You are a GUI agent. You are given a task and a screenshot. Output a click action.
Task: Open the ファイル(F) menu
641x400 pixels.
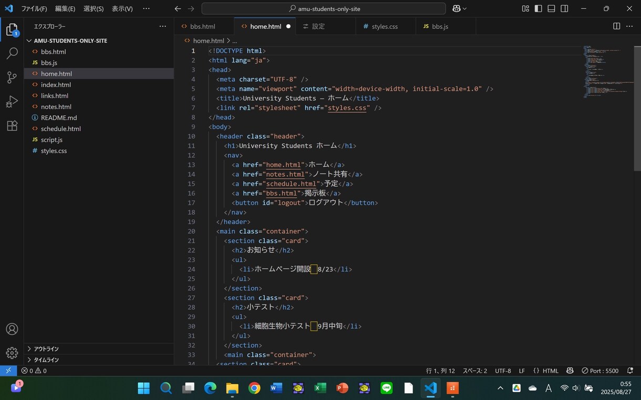(x=34, y=8)
